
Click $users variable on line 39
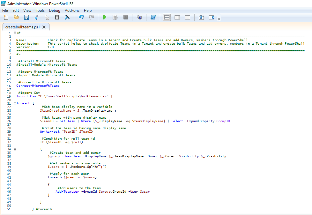coord(54,167)
